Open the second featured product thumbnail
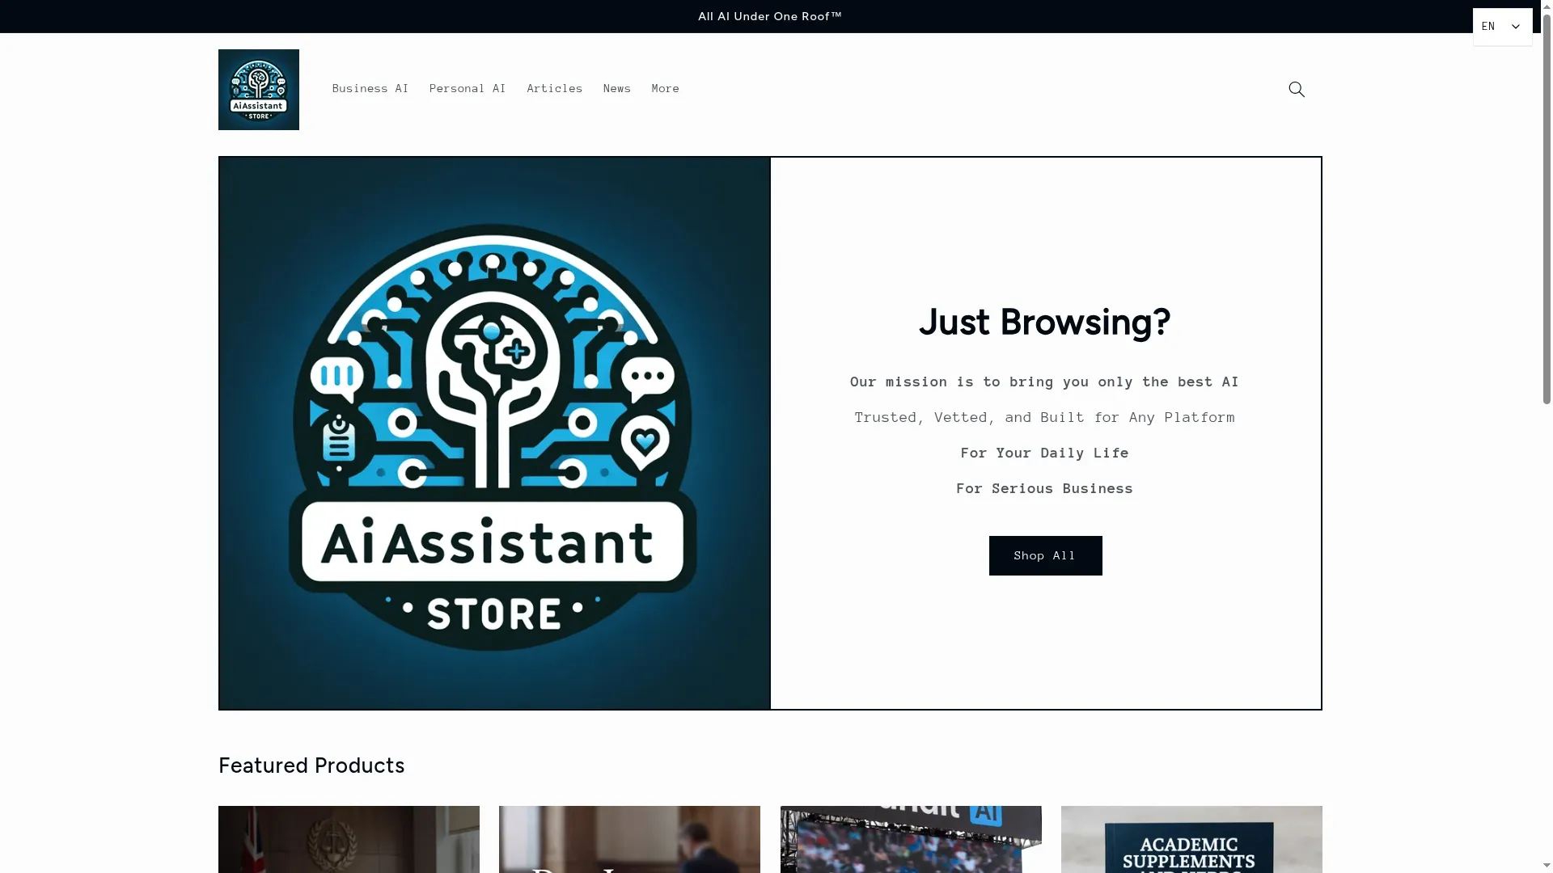Screen dimensions: 1553x873 [629, 839]
